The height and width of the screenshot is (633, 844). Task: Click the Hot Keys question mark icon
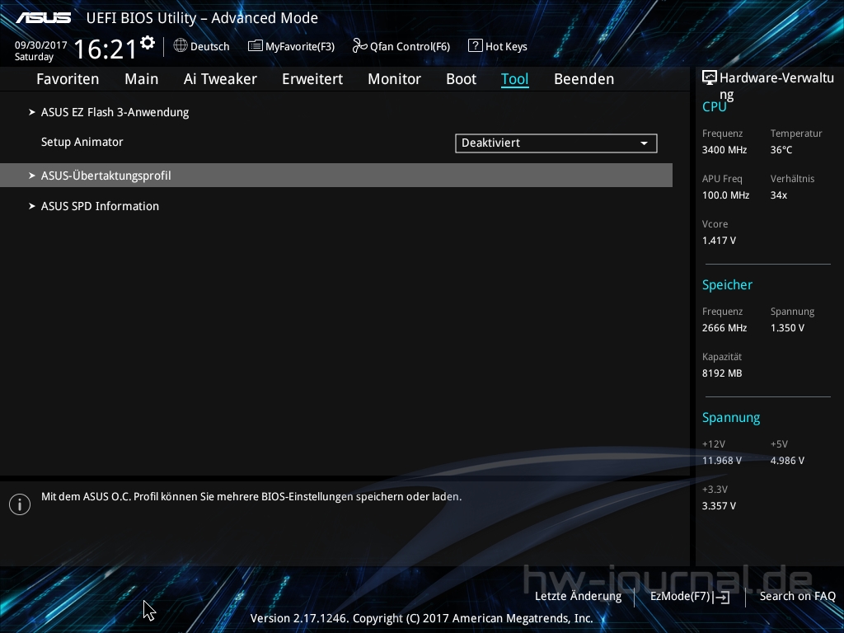(475, 46)
